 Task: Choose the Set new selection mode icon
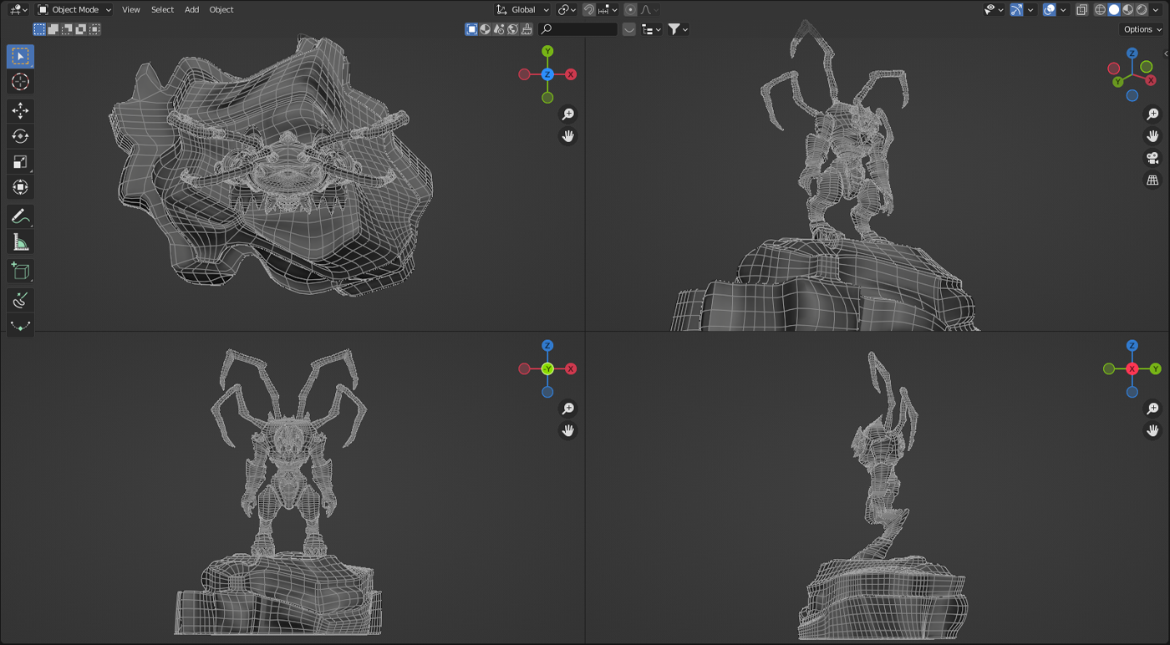(x=39, y=29)
